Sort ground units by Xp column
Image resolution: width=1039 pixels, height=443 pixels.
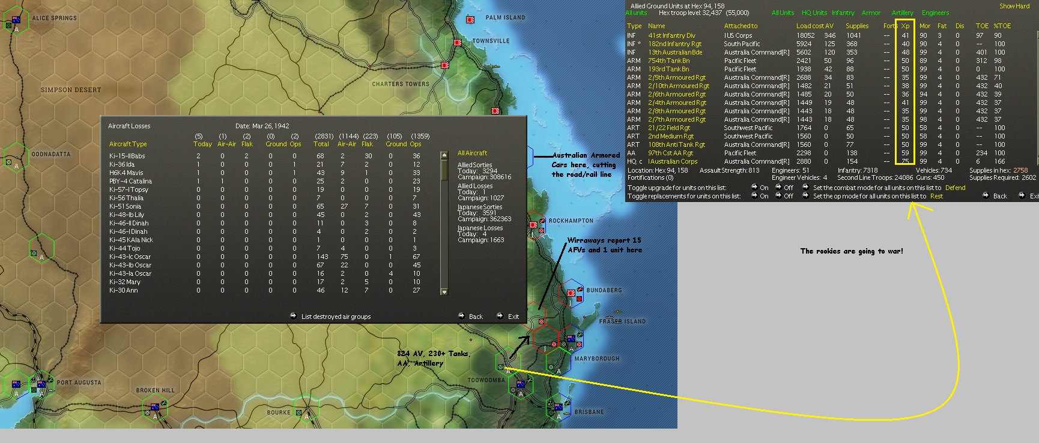pos(905,26)
